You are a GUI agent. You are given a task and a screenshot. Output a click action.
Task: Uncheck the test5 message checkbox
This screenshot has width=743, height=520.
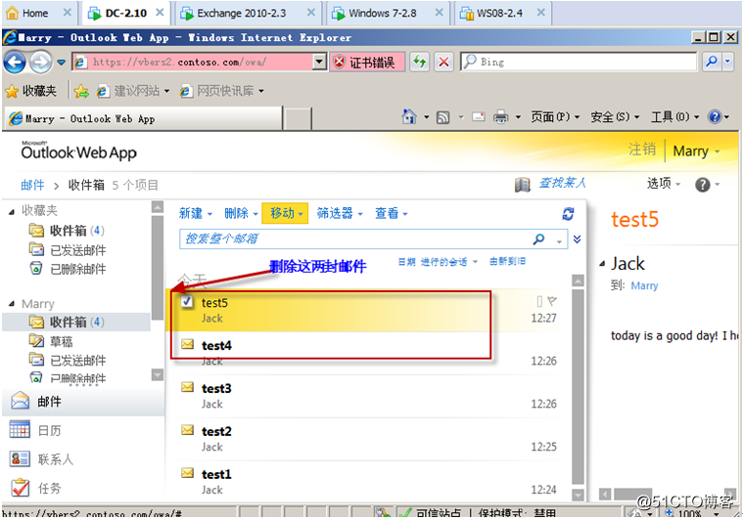187,301
